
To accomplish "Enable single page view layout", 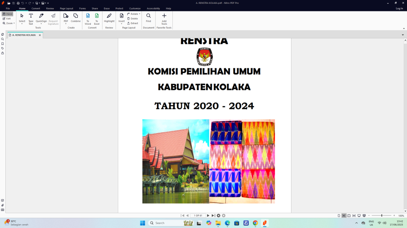I will tap(339, 215).
